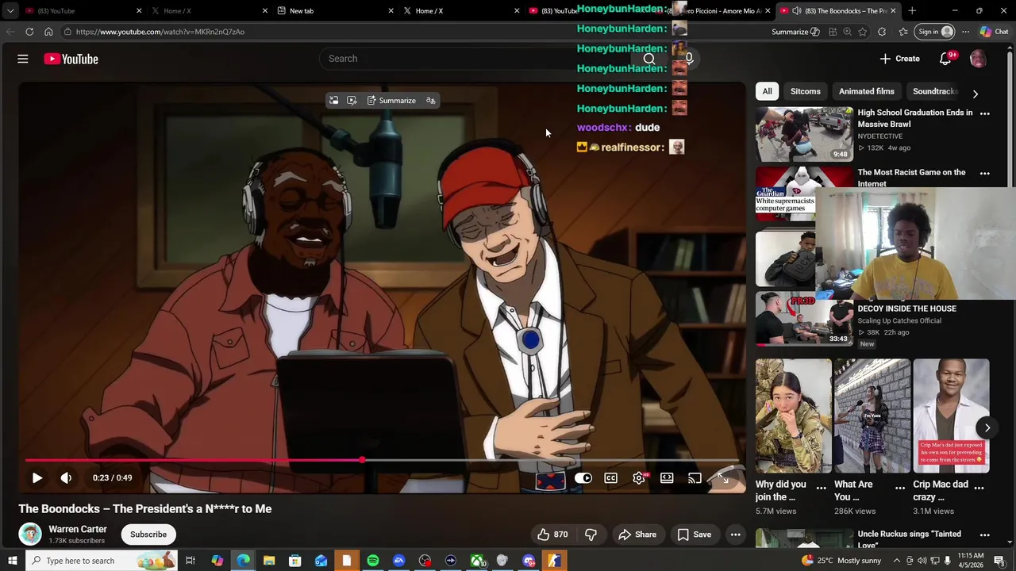Open Warren Carter channel avatar

(30, 535)
